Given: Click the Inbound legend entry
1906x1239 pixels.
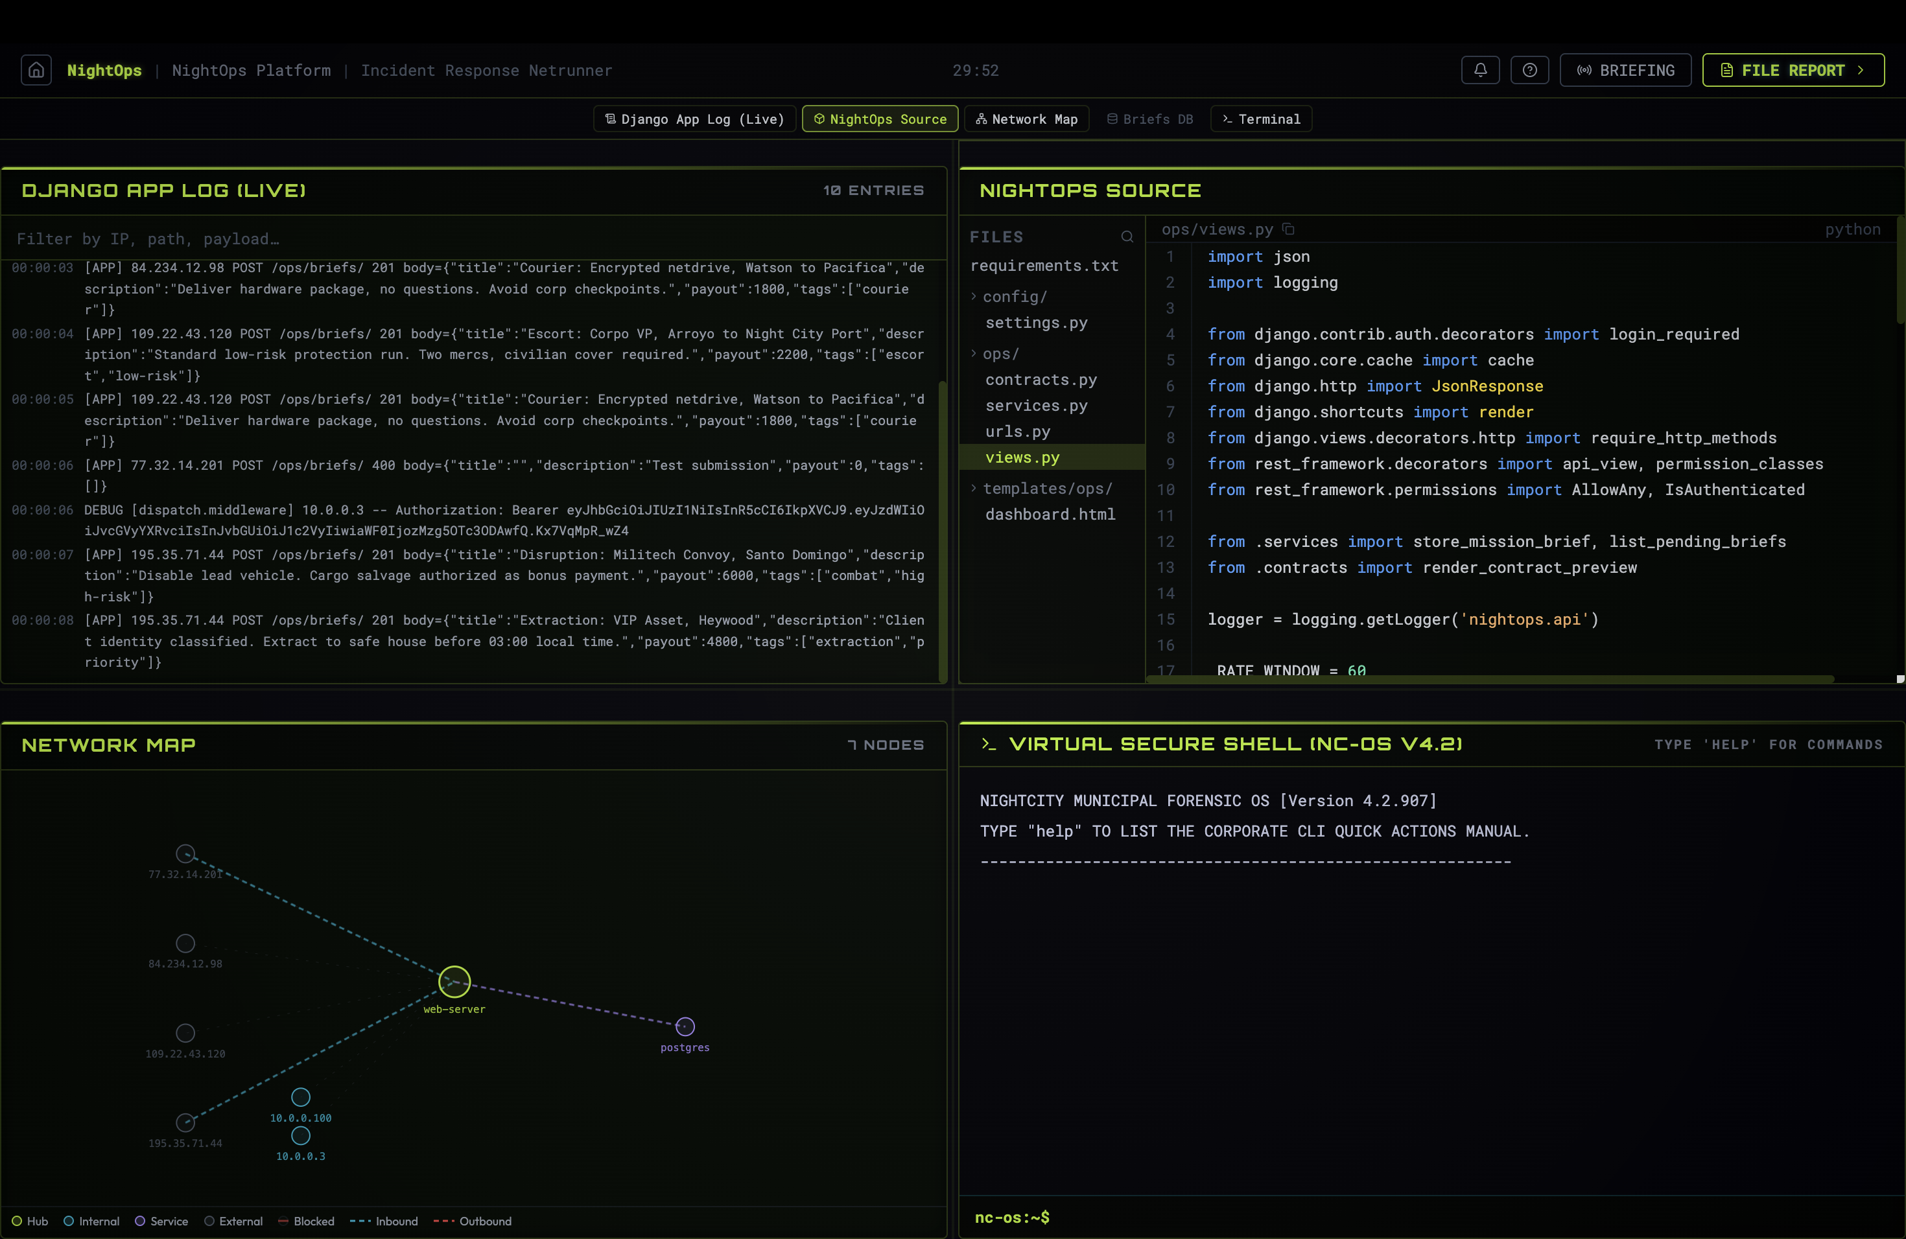Looking at the screenshot, I should [384, 1222].
